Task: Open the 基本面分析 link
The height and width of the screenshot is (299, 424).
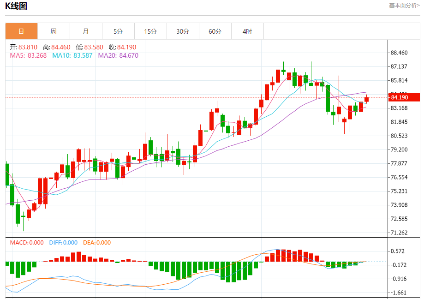Action: (404, 6)
